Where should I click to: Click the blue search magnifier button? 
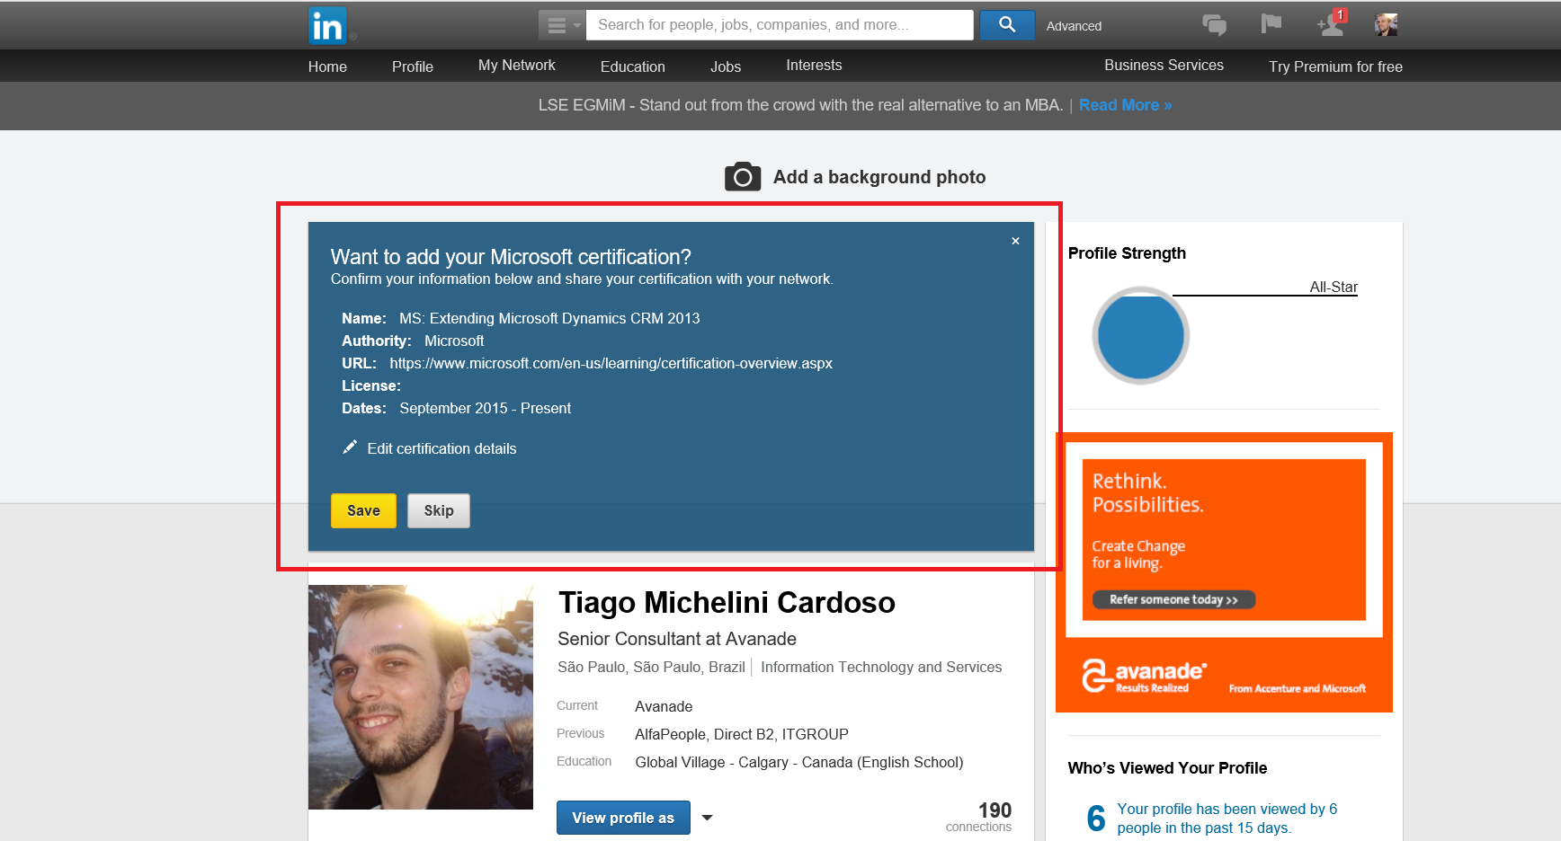pos(1006,25)
